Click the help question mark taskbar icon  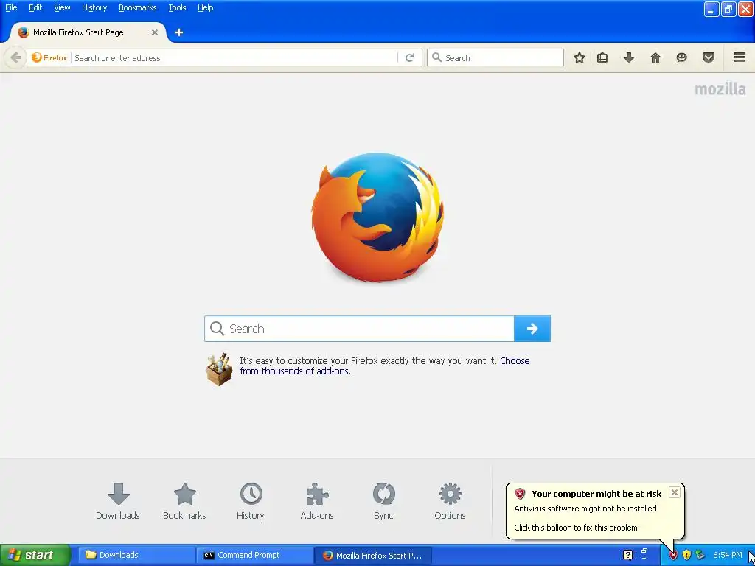pyautogui.click(x=627, y=556)
